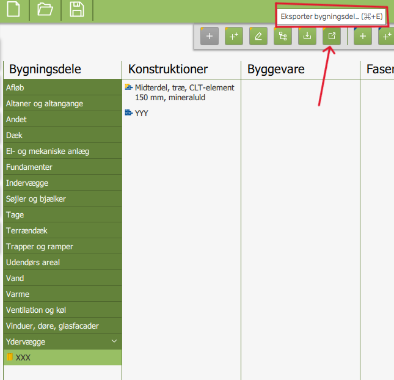394x380 pixels.
Task: Select Søjler og bjælker row
Action: 62,199
